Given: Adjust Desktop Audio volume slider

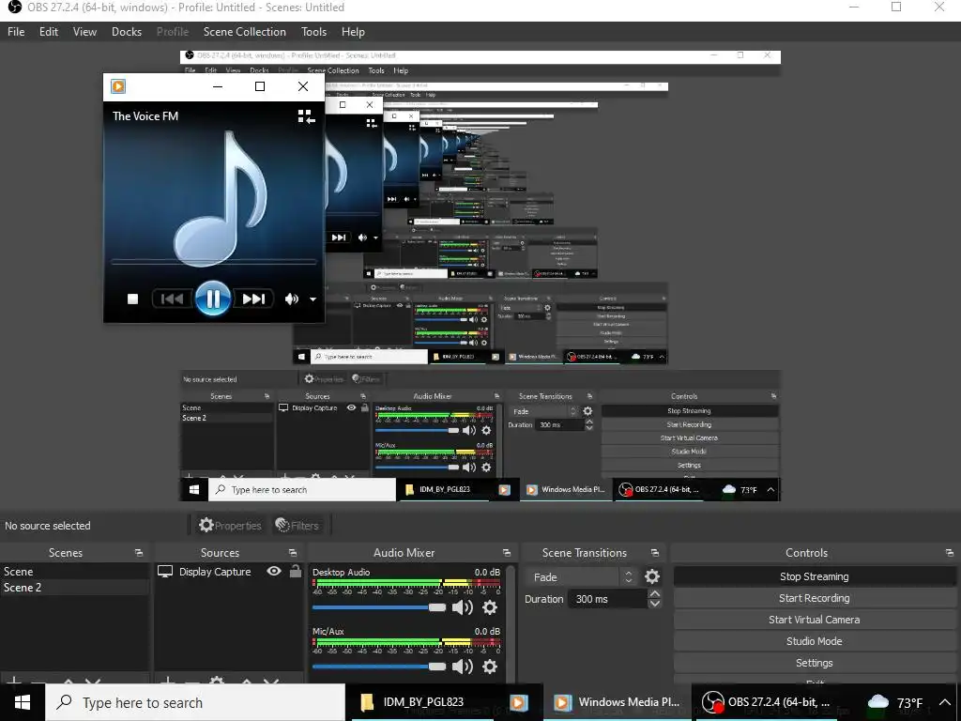Looking at the screenshot, I should pyautogui.click(x=379, y=607).
